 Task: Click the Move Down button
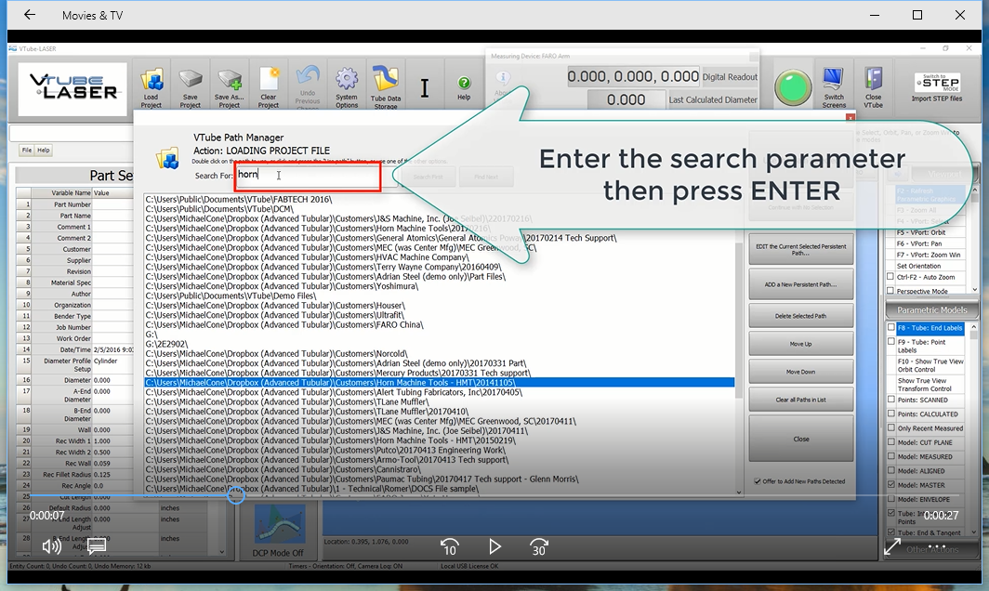(x=801, y=372)
